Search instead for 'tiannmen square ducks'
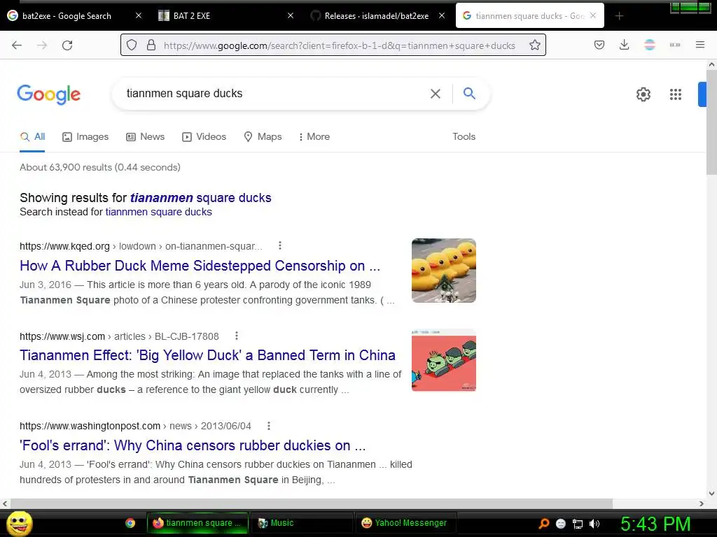 (159, 212)
